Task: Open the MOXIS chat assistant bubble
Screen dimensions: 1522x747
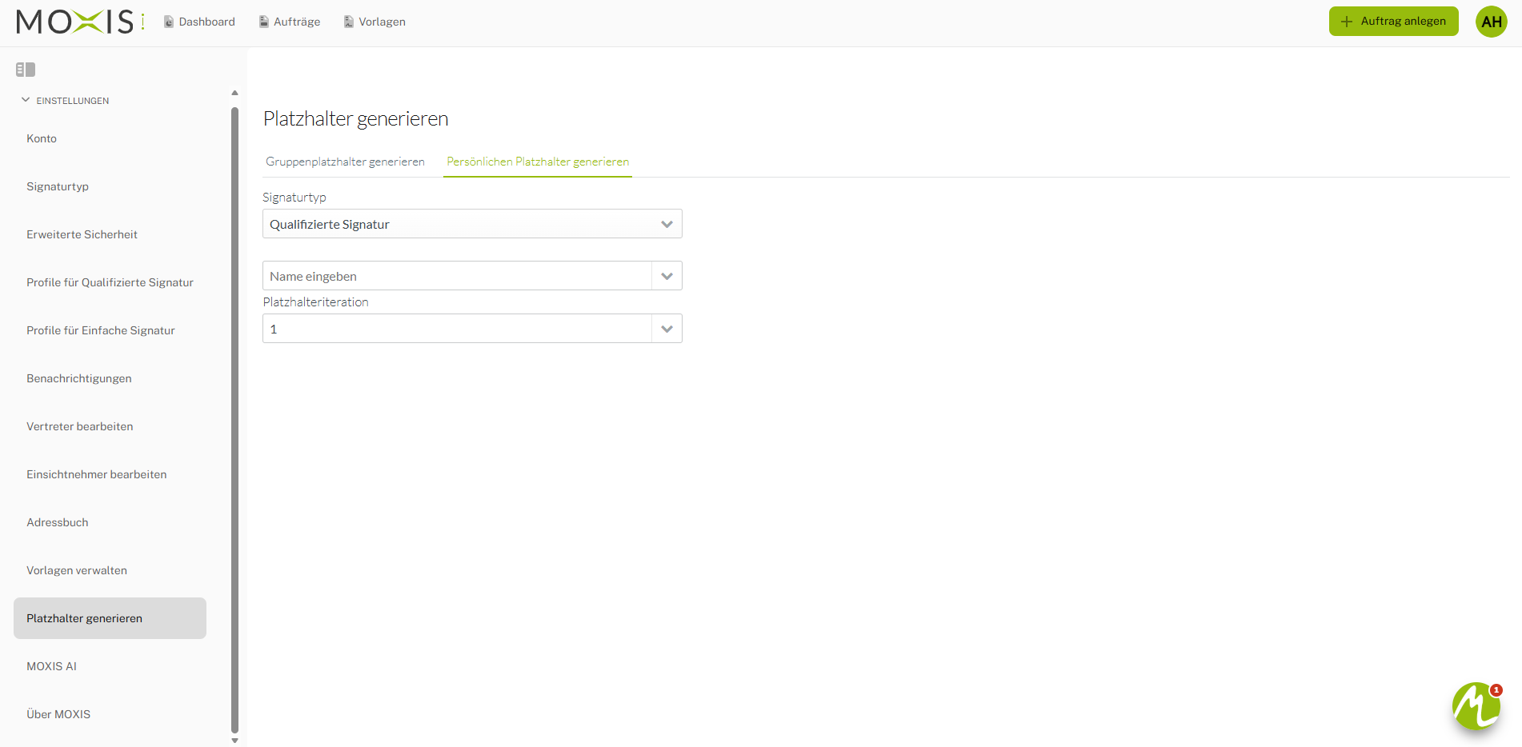Action: (1476, 706)
